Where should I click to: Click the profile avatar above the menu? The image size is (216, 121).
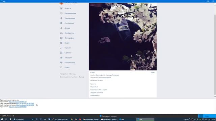61,3
